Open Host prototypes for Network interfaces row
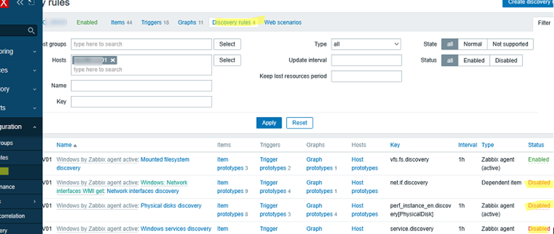Image resolution: width=554 pixels, height=234 pixels. point(365,187)
